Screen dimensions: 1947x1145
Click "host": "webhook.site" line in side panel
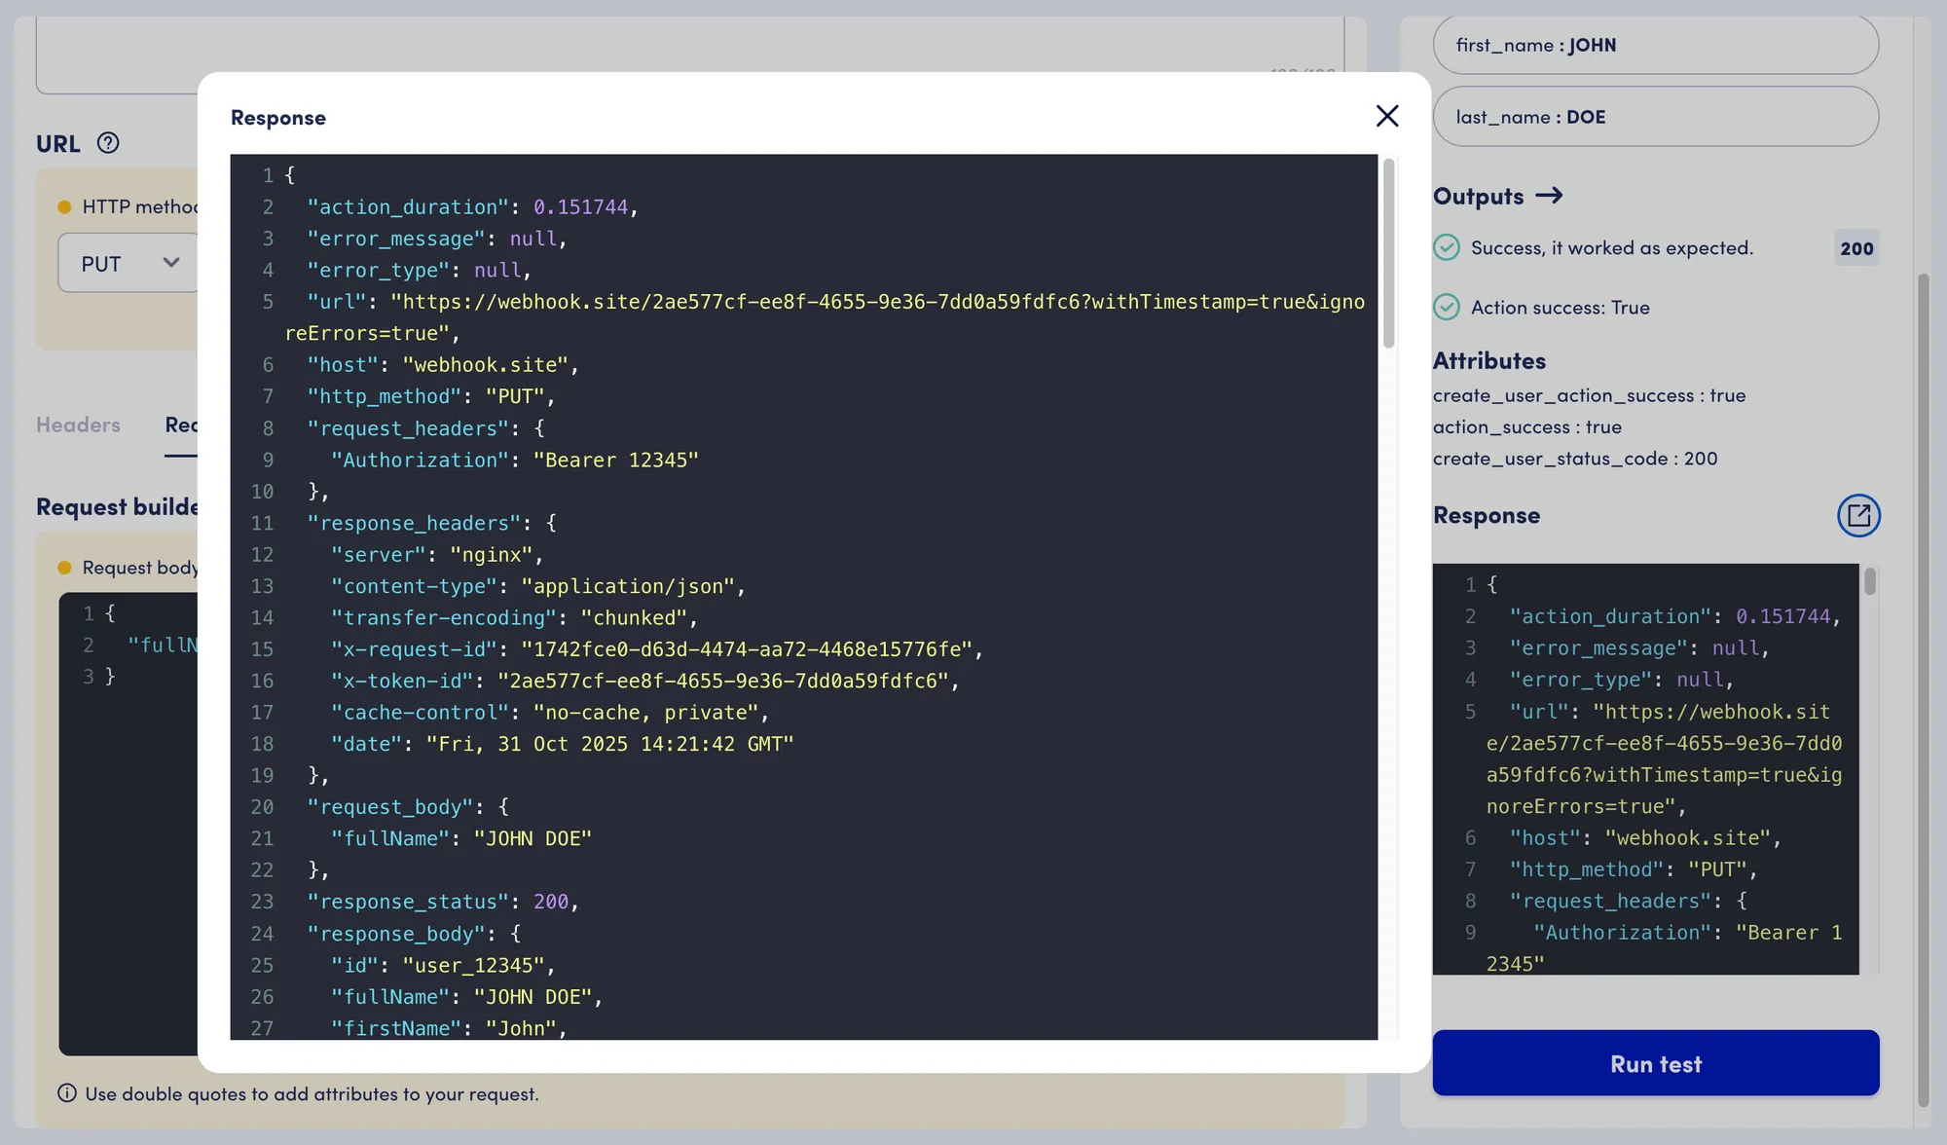tap(1645, 837)
